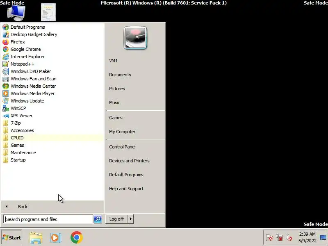Screen dimensions: 328x246
Task: Open the Action Center flag tray icon
Action: [x=269, y=237]
